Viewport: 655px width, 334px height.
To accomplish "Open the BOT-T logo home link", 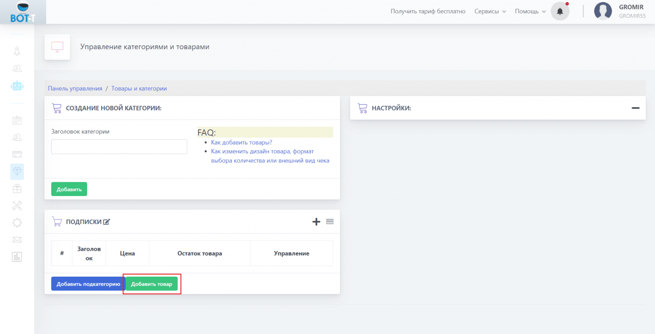I will [x=23, y=12].
